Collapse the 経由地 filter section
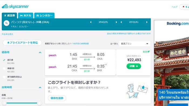 pyautogui.click(x=40, y=52)
